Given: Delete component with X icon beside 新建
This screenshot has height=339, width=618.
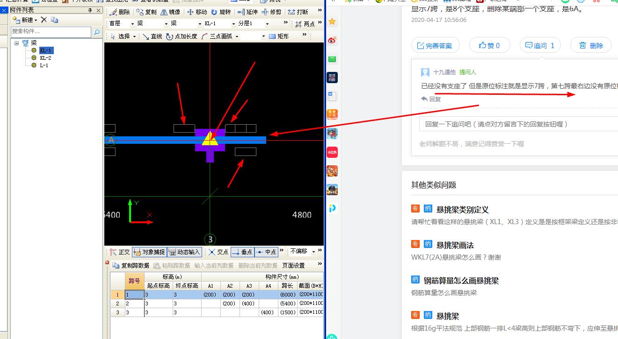Looking at the screenshot, I should coord(44,20).
